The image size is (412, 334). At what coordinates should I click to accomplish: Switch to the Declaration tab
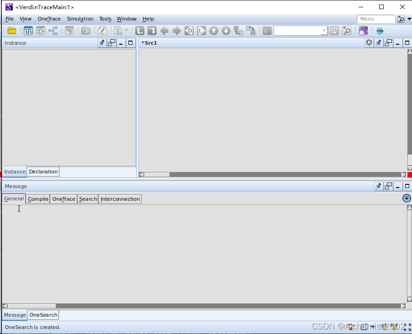click(x=43, y=172)
